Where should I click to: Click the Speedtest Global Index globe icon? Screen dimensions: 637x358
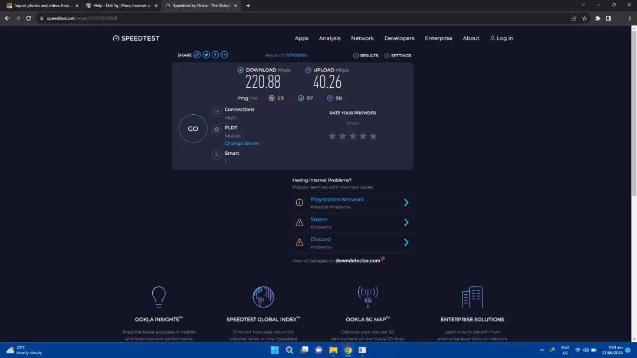[263, 297]
